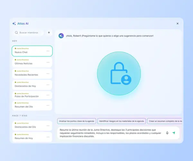Open the Novedades Recientes chat
The width and height of the screenshot is (193, 161).
pyautogui.click(x=32, y=74)
